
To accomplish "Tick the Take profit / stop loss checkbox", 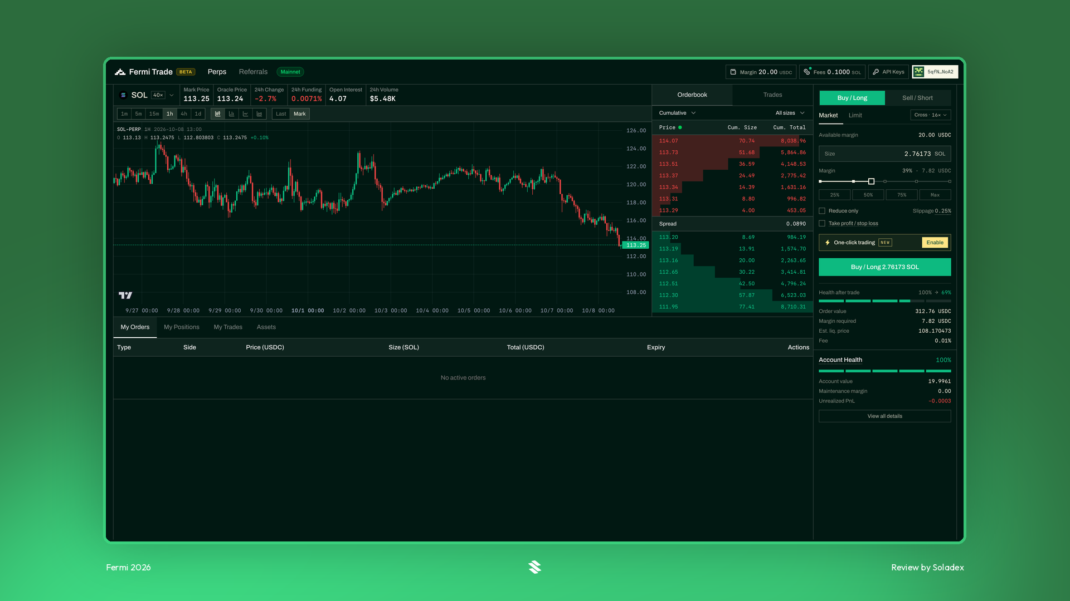I will 822,223.
